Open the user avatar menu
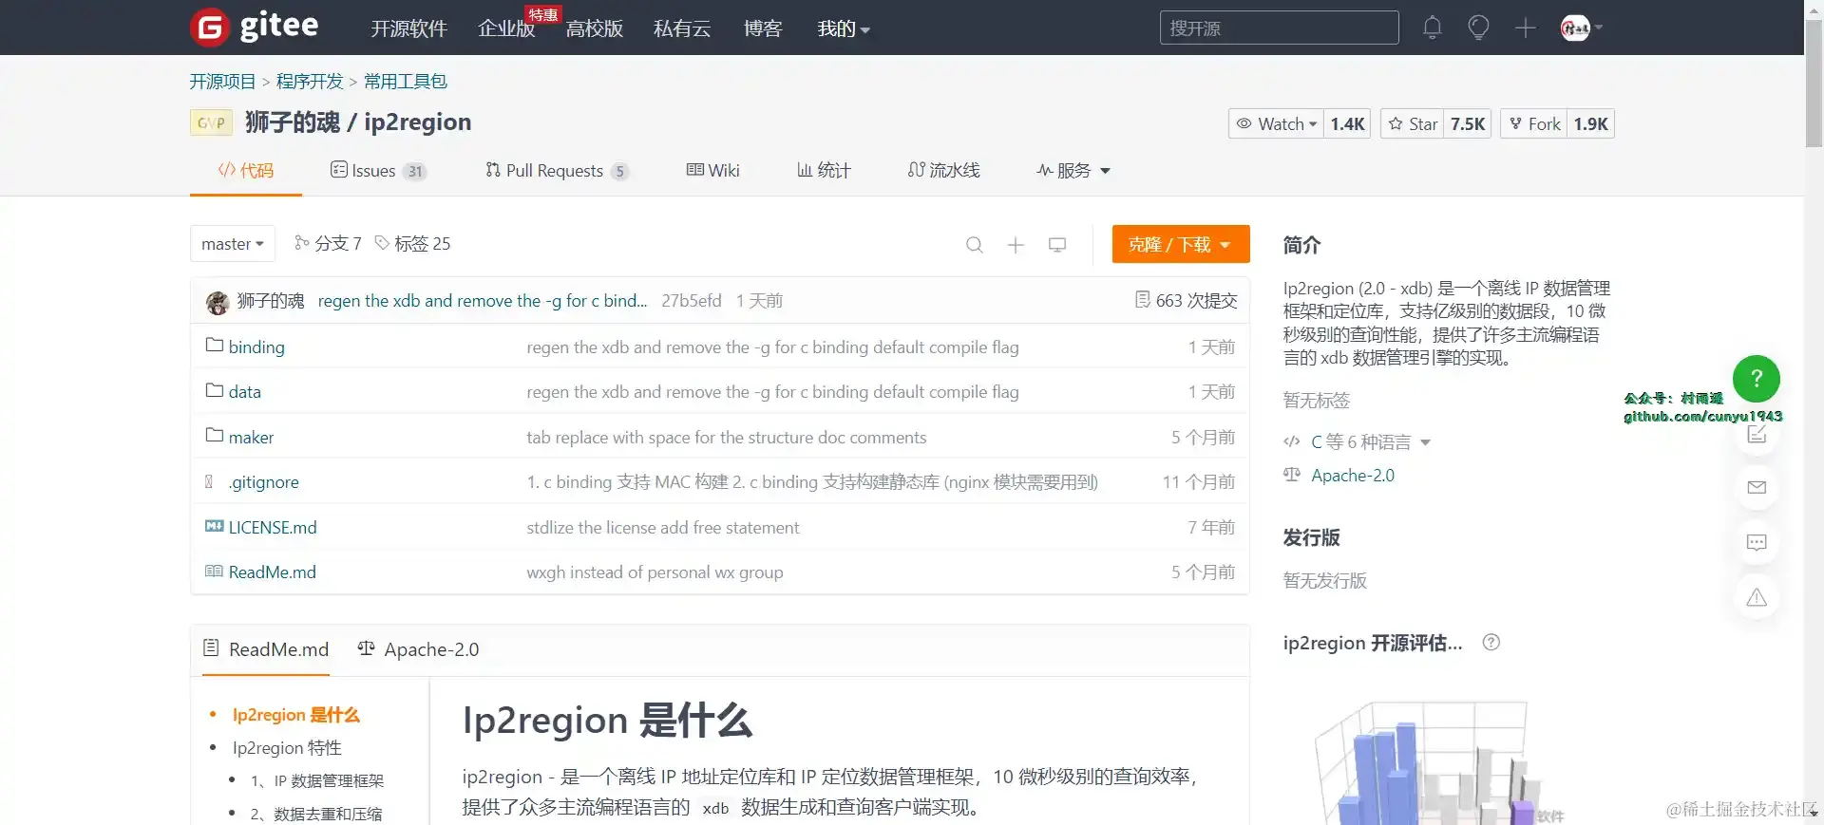Viewport: 1824px width, 825px height. pyautogui.click(x=1581, y=28)
